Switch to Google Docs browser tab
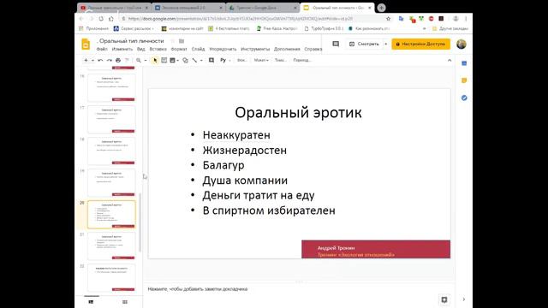Image resolution: width=548 pixels, height=308 pixels. point(263,8)
